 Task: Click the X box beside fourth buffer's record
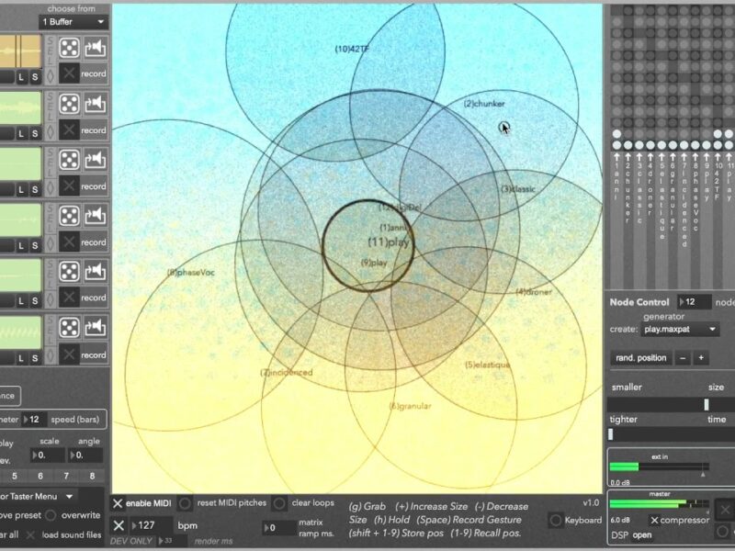click(69, 242)
